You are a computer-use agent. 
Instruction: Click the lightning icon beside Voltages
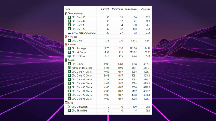click(x=66, y=37)
